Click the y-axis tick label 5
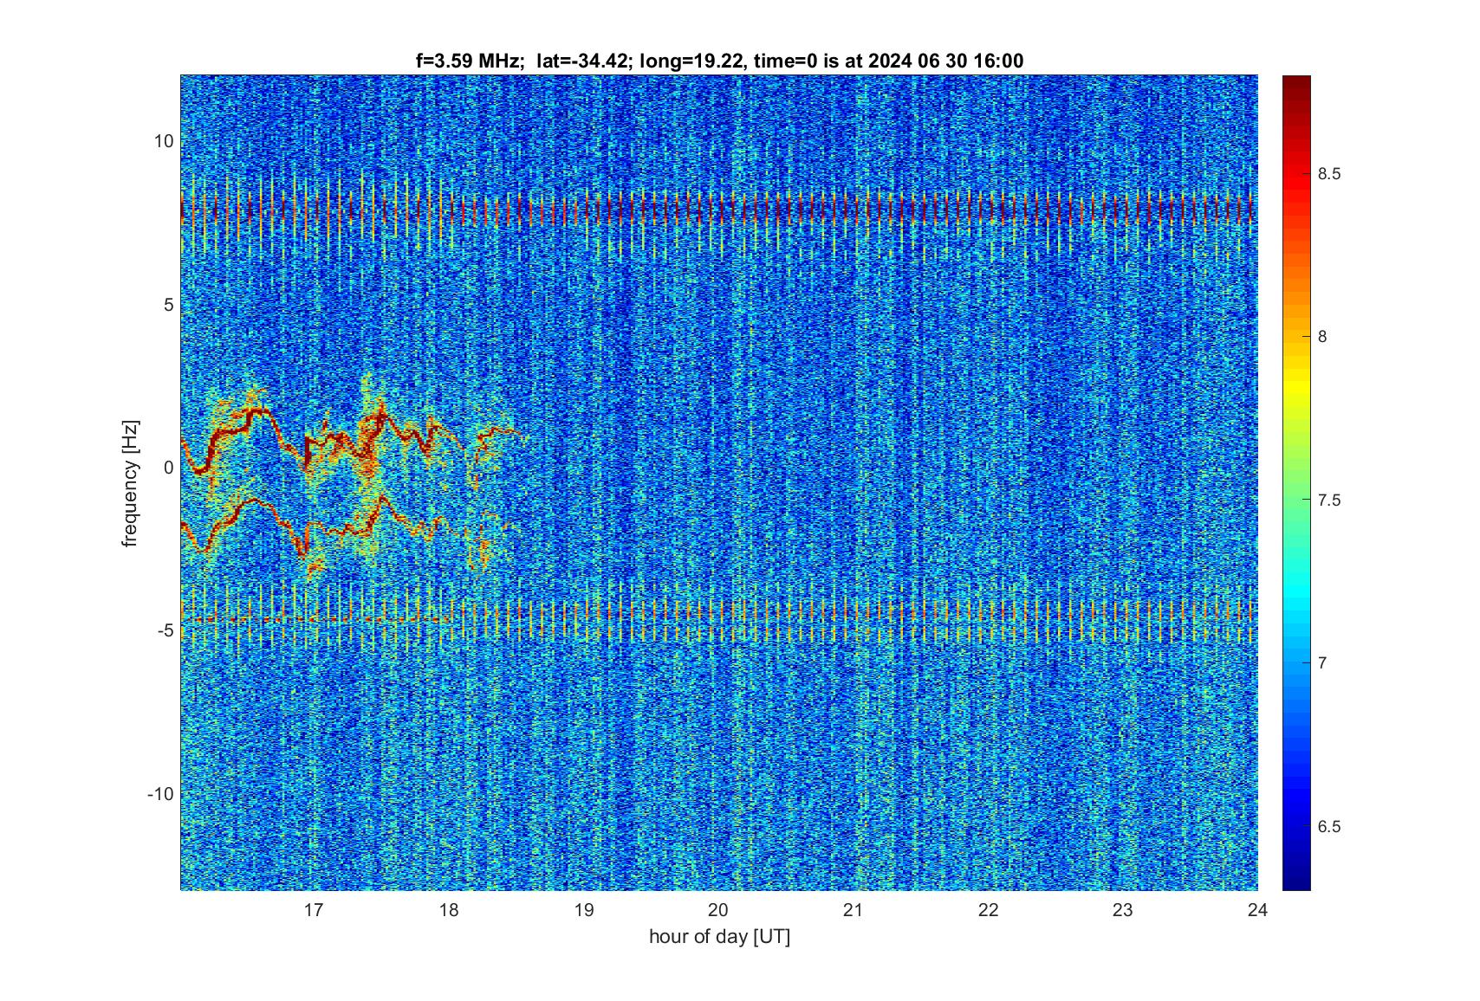Image resolution: width=1480 pixels, height=1001 pixels. [x=168, y=305]
